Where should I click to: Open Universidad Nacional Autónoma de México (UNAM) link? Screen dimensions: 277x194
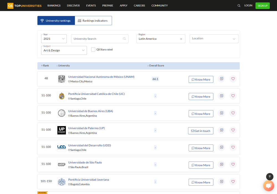click(x=101, y=77)
